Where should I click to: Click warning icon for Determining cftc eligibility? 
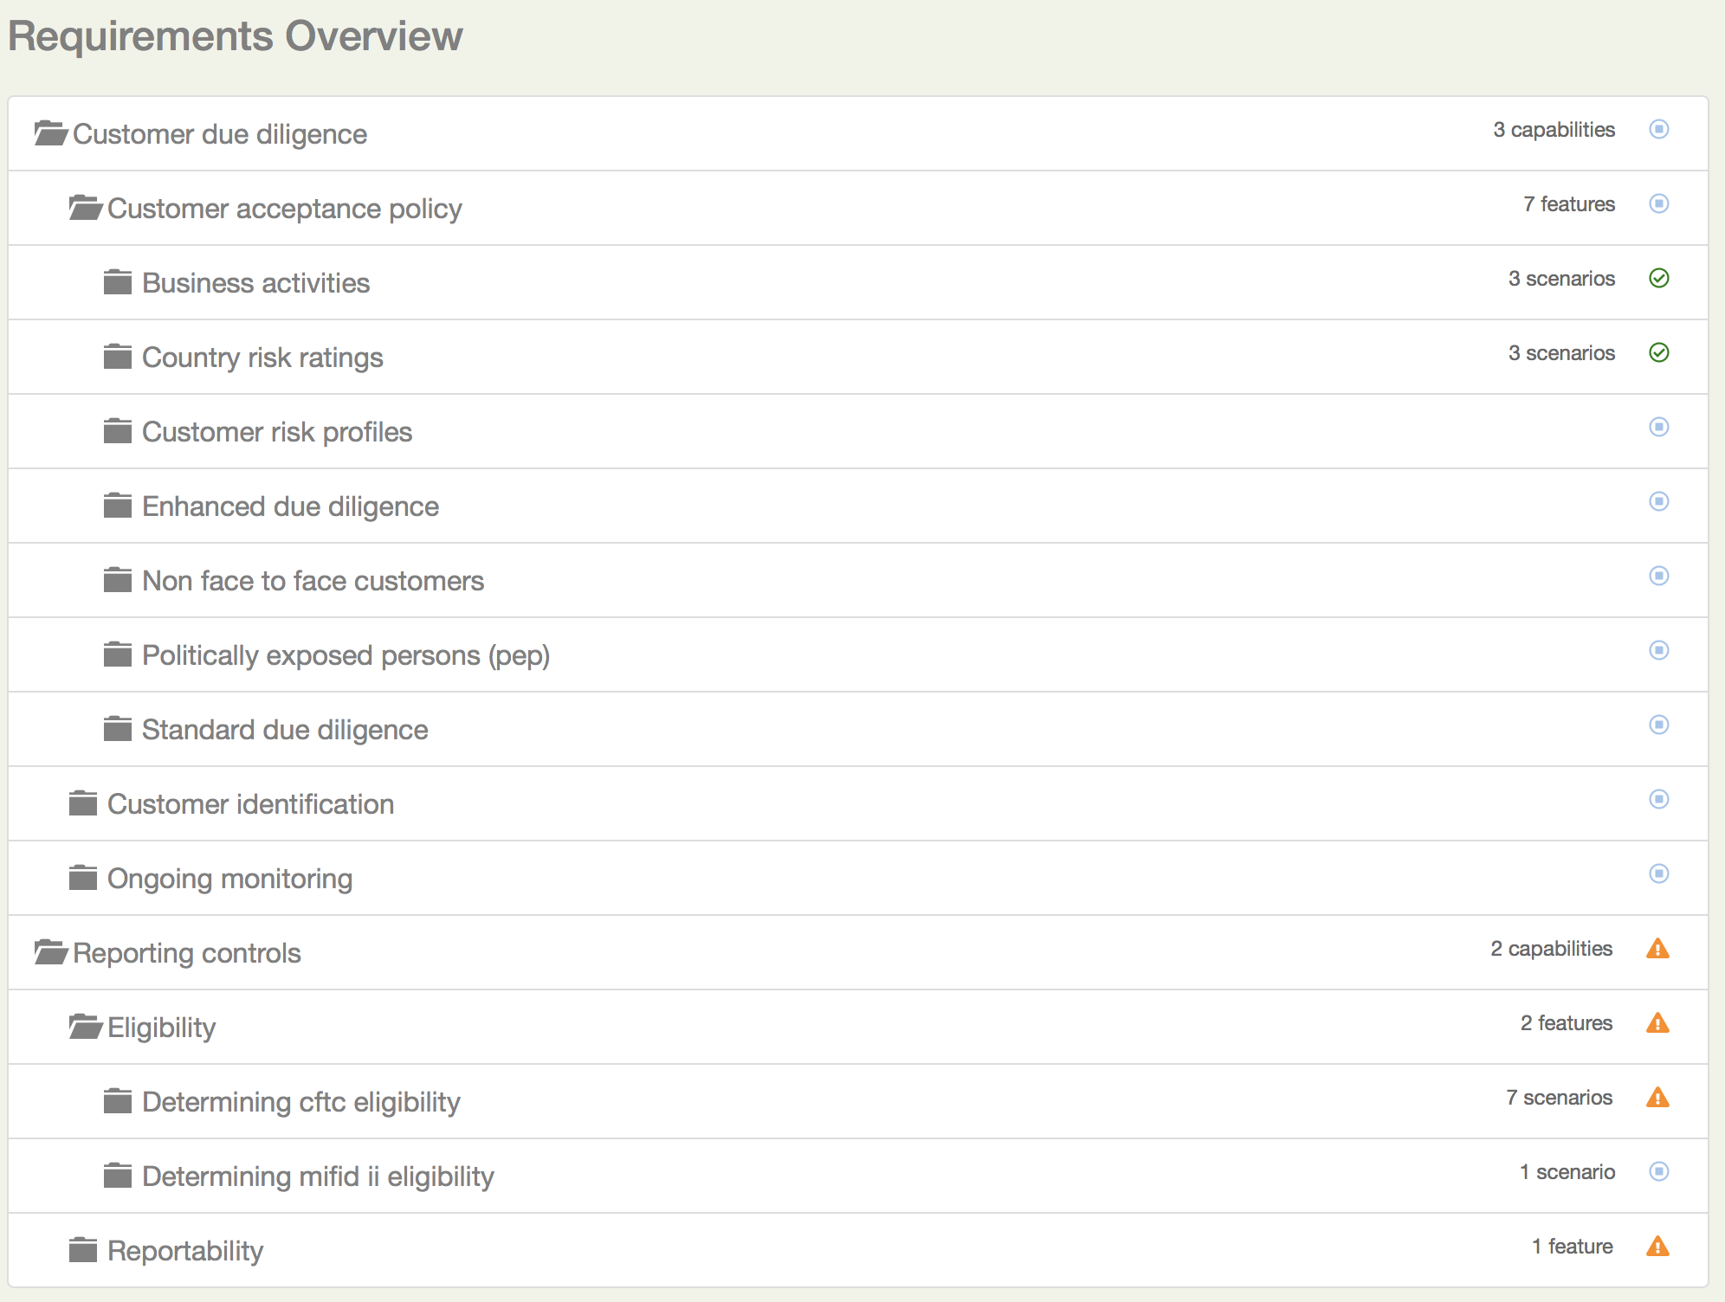click(1657, 1098)
